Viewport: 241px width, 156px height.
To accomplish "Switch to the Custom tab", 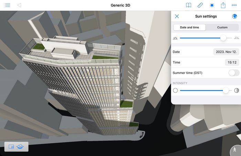I will (222, 27).
